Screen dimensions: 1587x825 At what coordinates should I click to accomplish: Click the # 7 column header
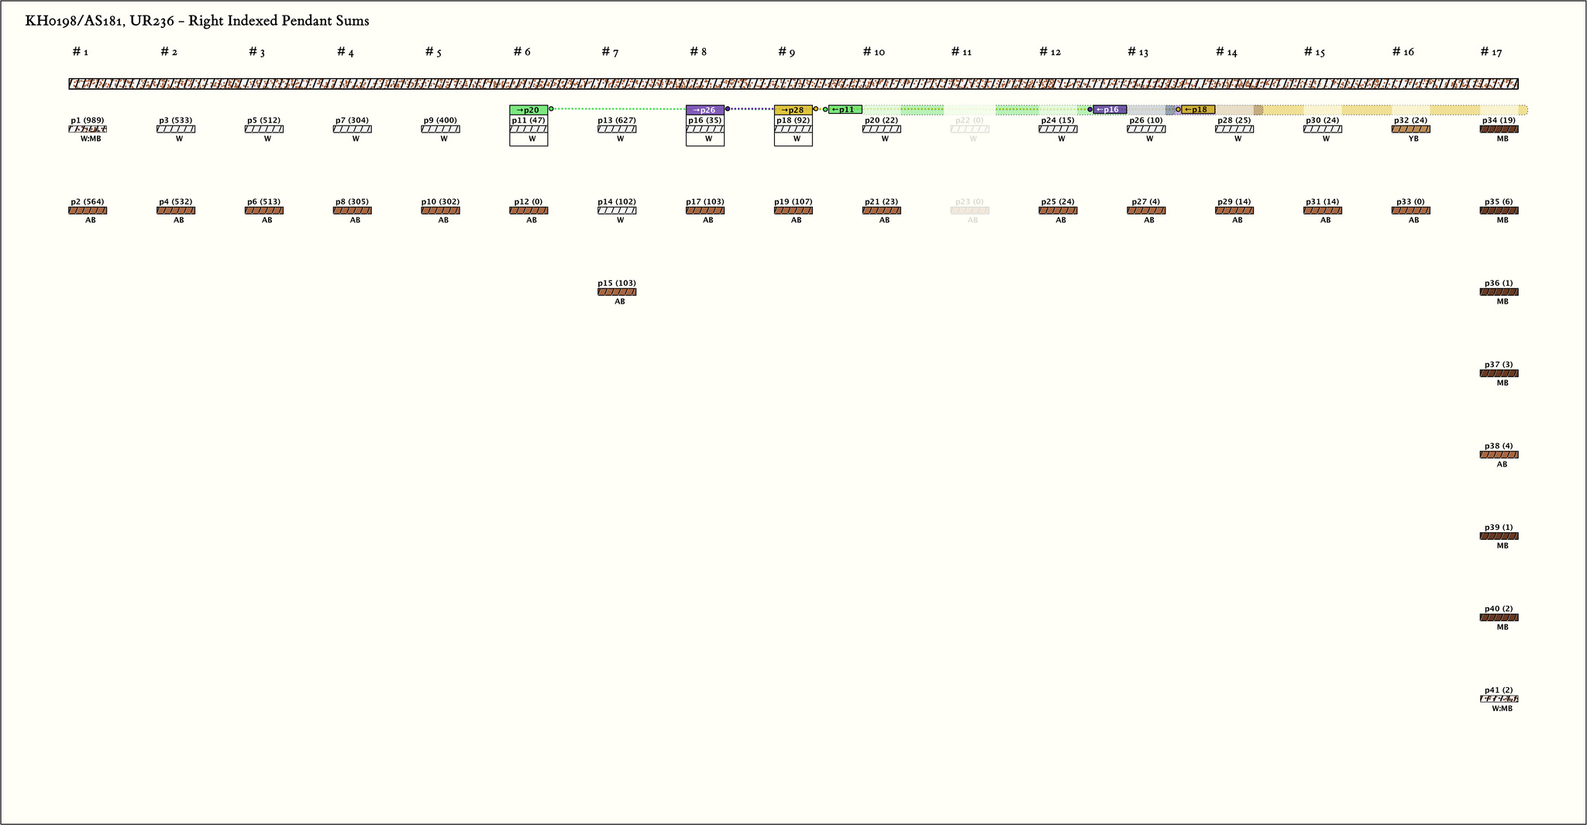[x=610, y=52]
